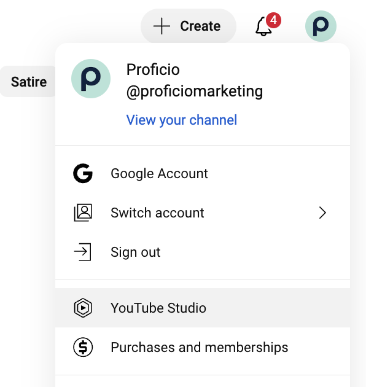366x387 pixels.
Task: Click the Google G icon
Action: coord(83,173)
